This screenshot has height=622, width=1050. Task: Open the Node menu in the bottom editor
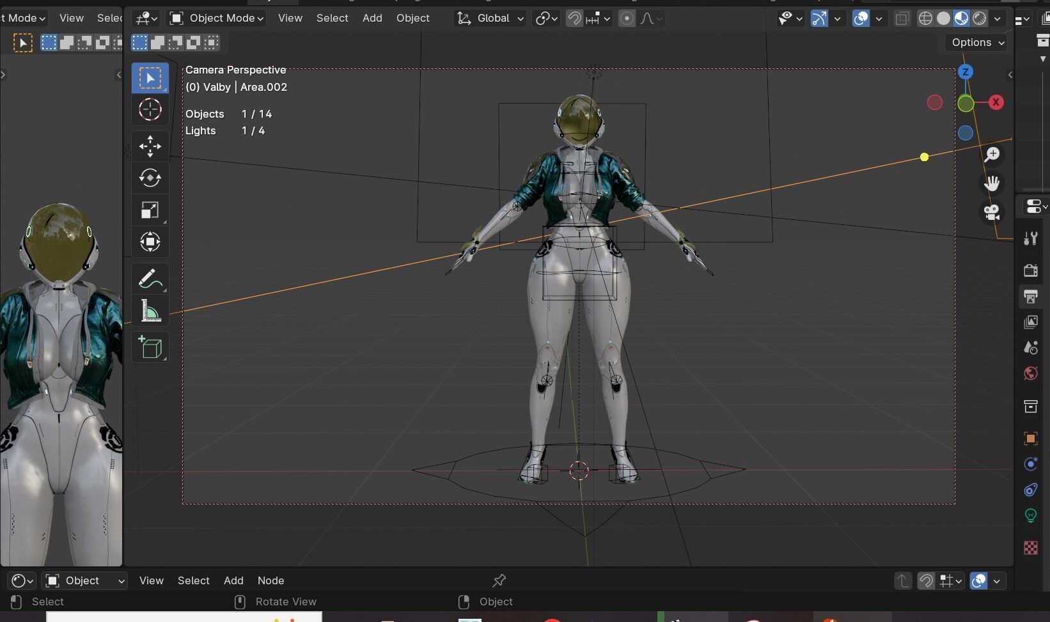[271, 580]
